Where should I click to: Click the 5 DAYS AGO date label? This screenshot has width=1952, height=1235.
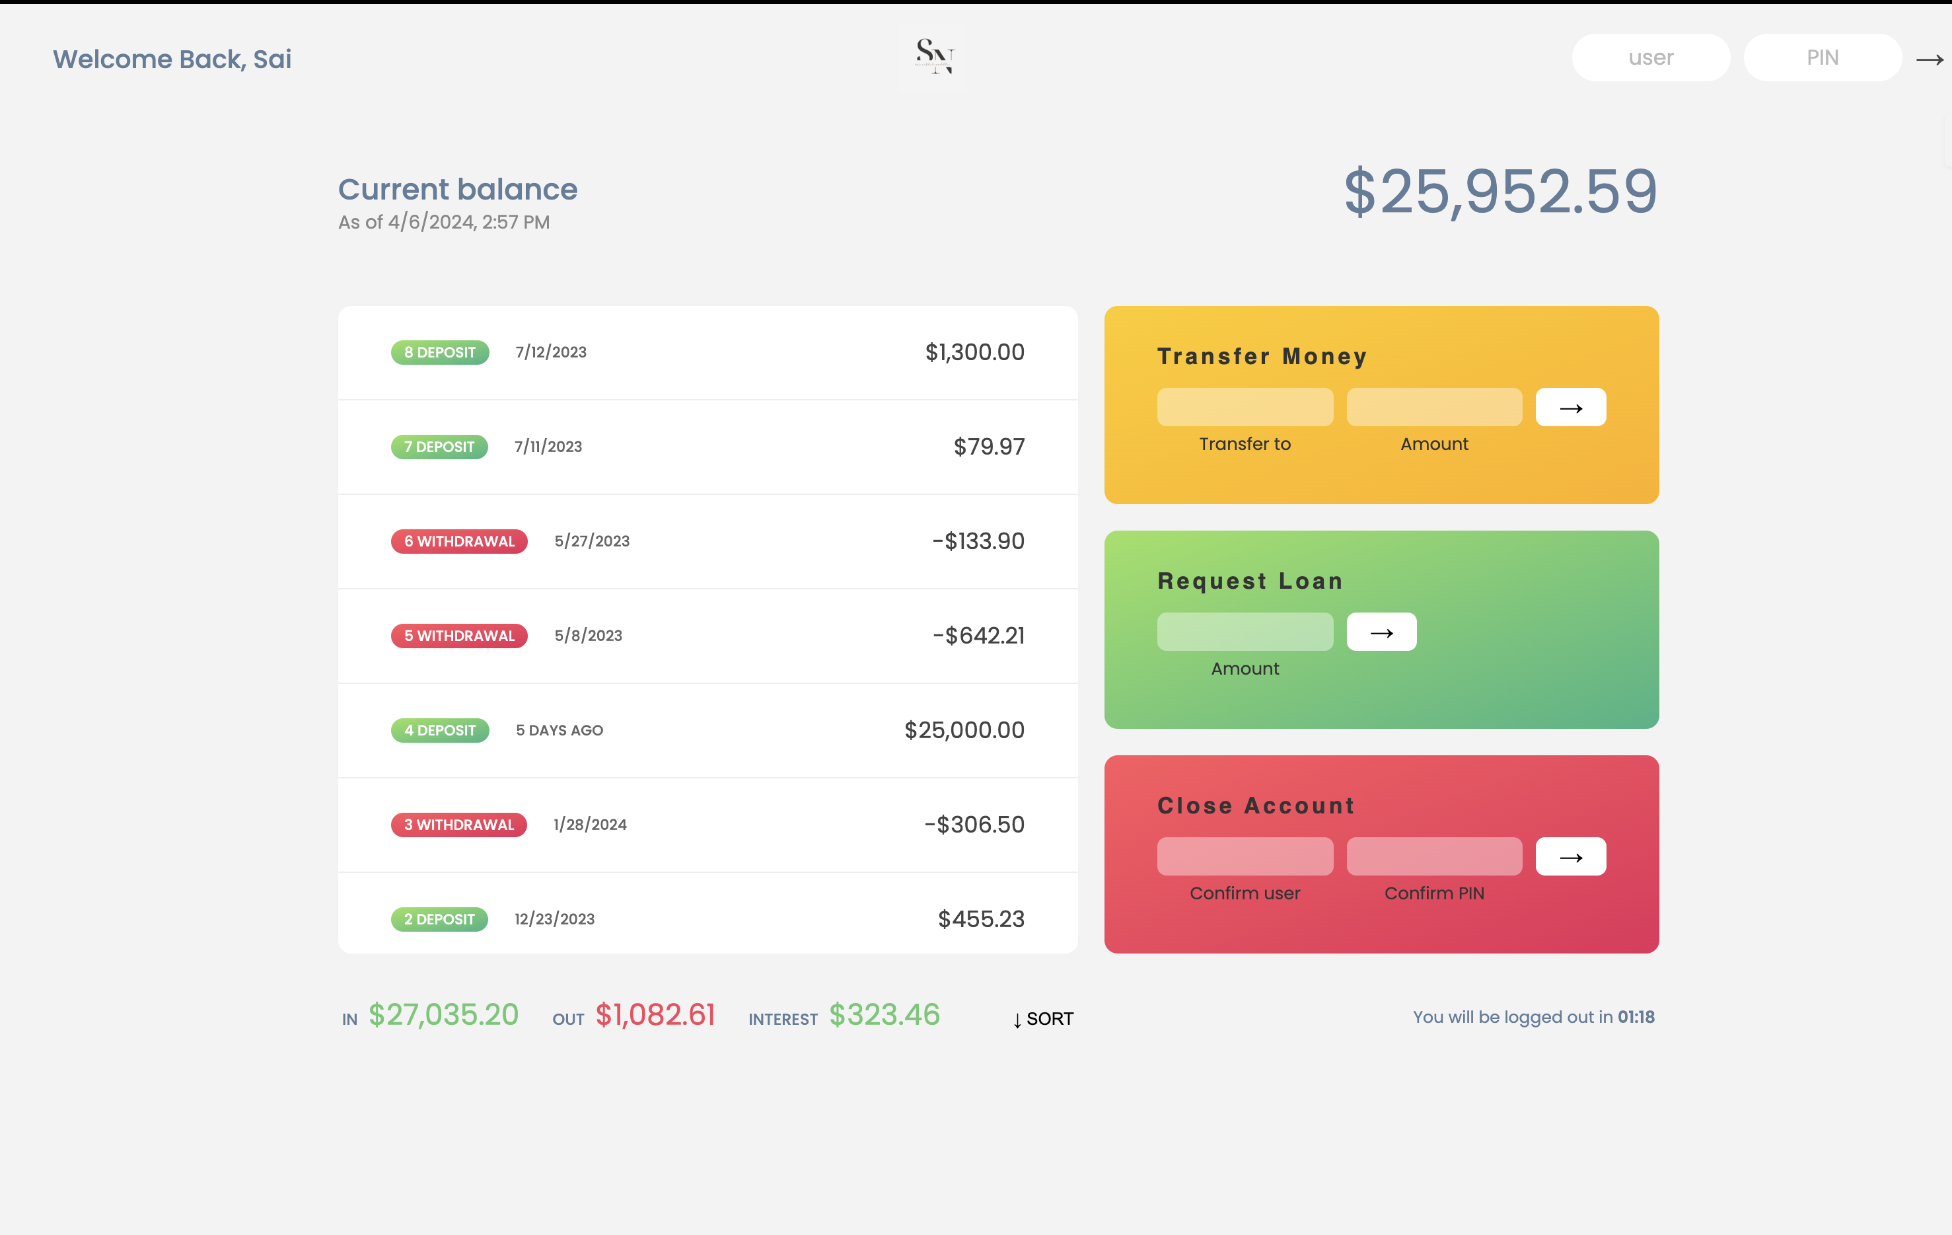click(x=560, y=730)
